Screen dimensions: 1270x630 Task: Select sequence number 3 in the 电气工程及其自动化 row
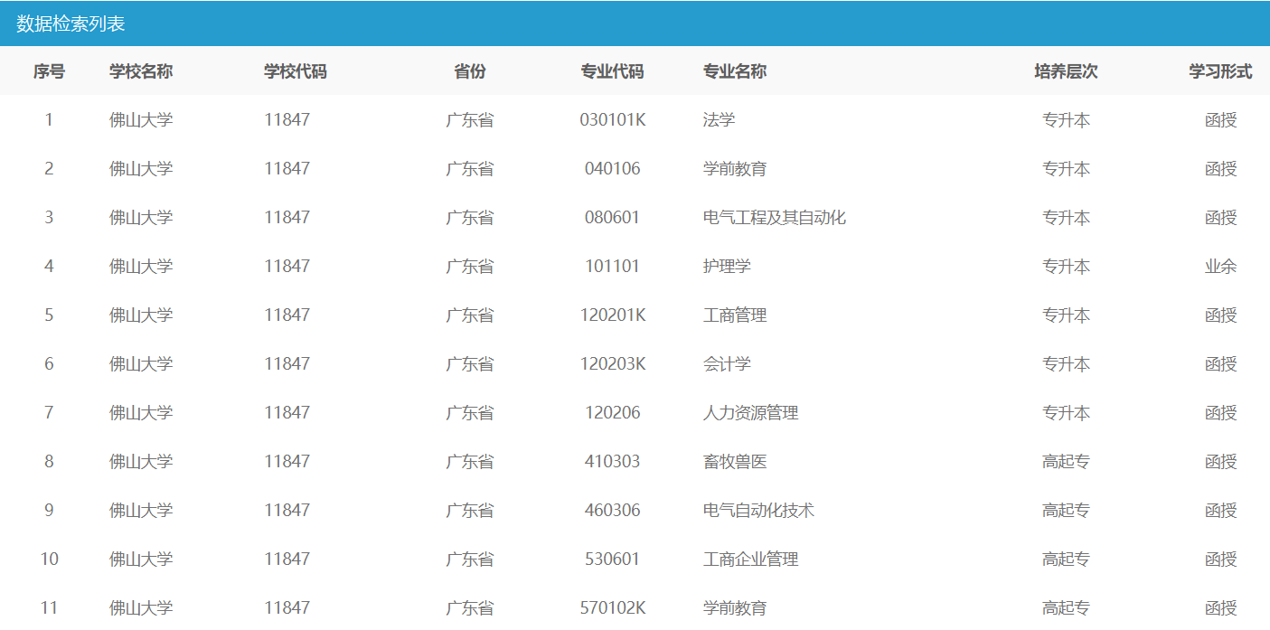(49, 218)
